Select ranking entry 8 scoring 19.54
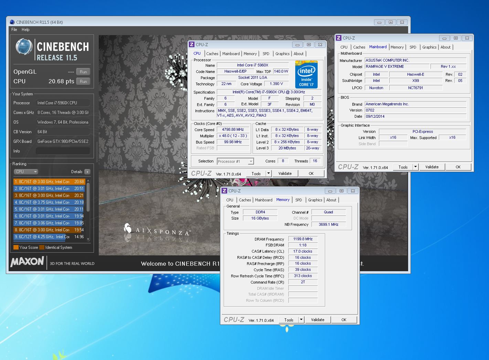Viewport: 489px width, 360px height. [x=49, y=230]
